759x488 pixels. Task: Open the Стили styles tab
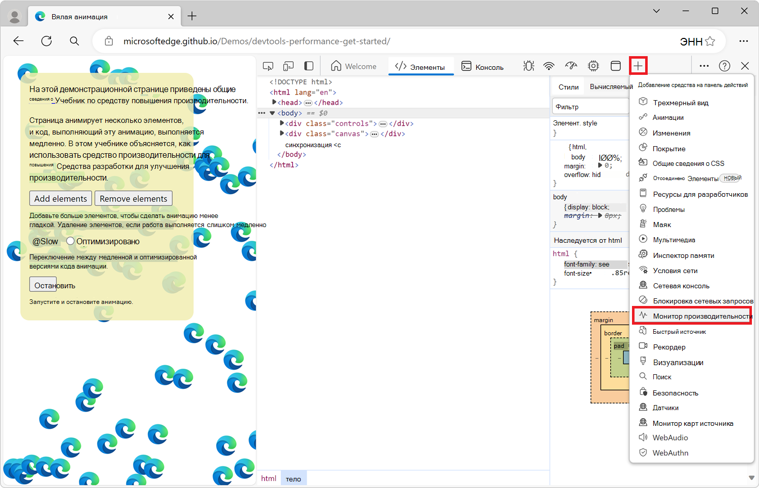coord(568,87)
